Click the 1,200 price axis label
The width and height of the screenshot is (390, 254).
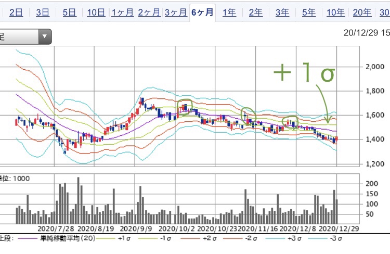tap(374, 164)
